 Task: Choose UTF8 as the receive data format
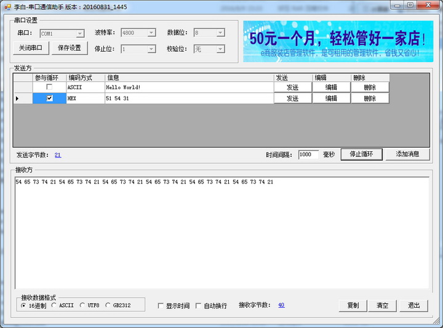coord(81,305)
